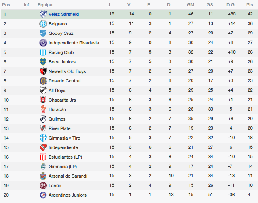Image resolution: width=258 pixels, height=203 pixels.
Task: Sort by the Equipa column header
Action: [45, 5]
